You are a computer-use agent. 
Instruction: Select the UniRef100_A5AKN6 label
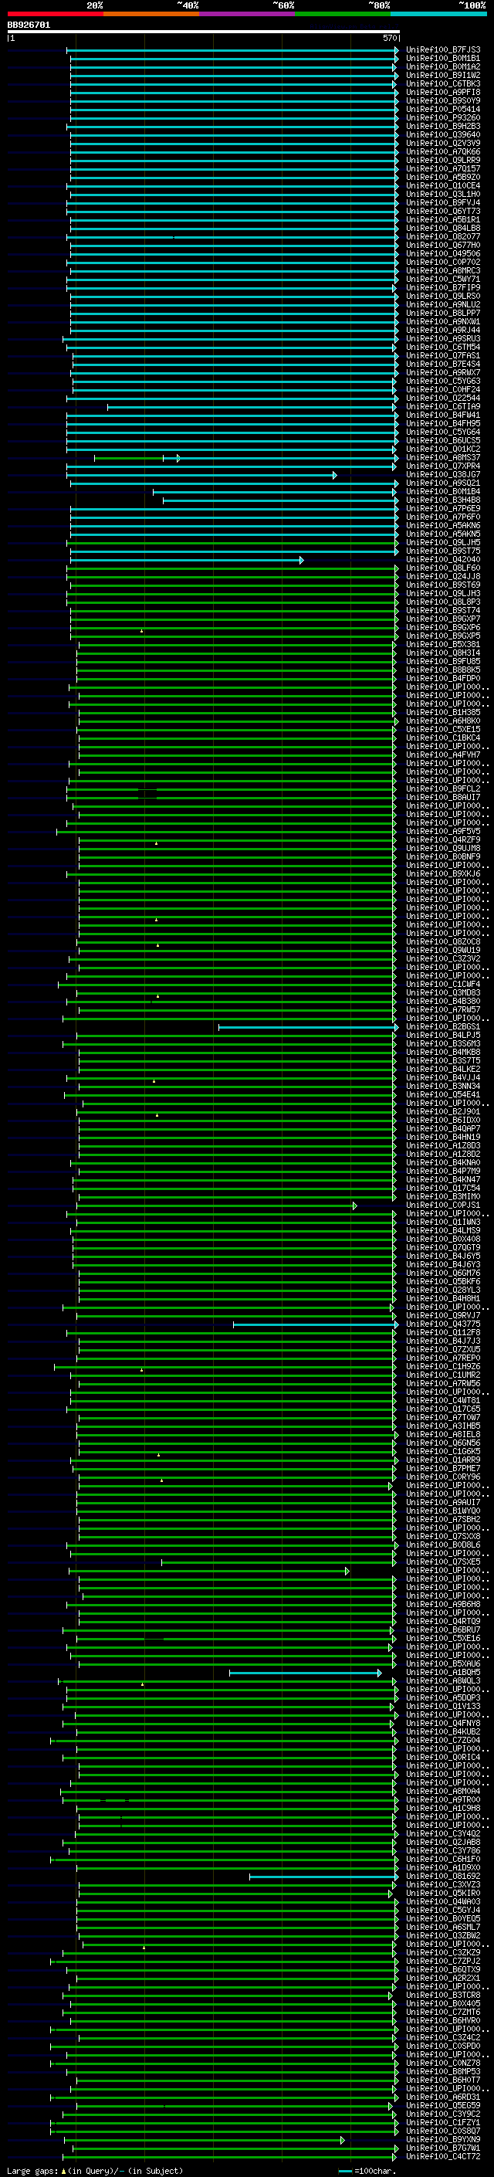pyautogui.click(x=443, y=527)
